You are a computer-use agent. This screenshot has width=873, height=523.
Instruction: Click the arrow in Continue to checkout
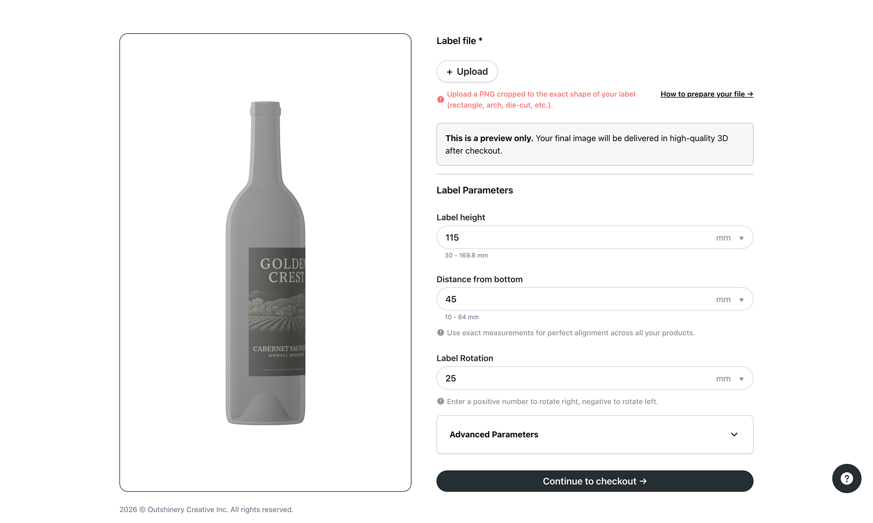pyautogui.click(x=643, y=481)
